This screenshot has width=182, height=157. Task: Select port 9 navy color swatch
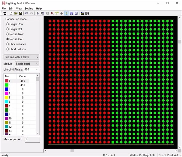pos(6,114)
